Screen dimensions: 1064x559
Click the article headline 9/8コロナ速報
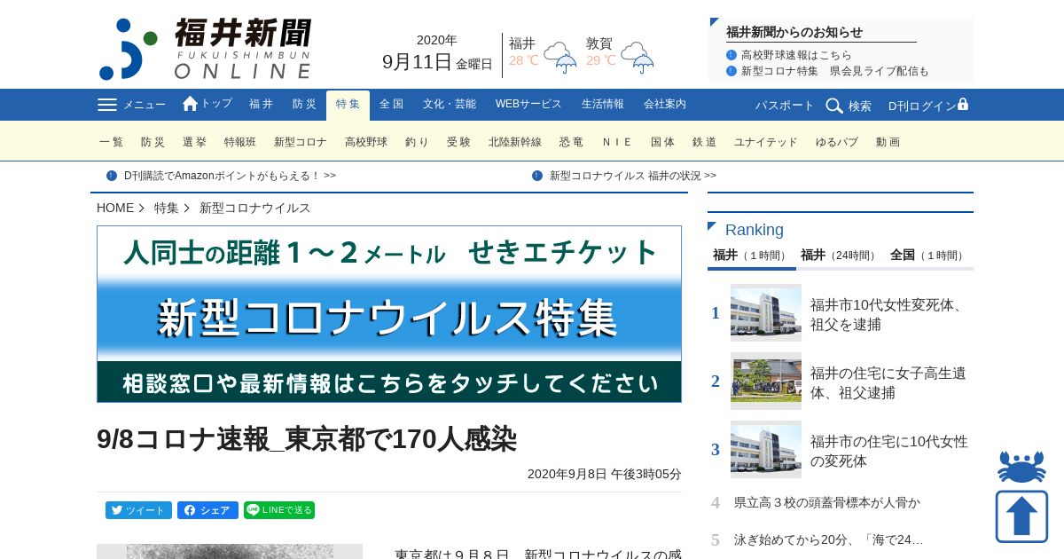307,438
